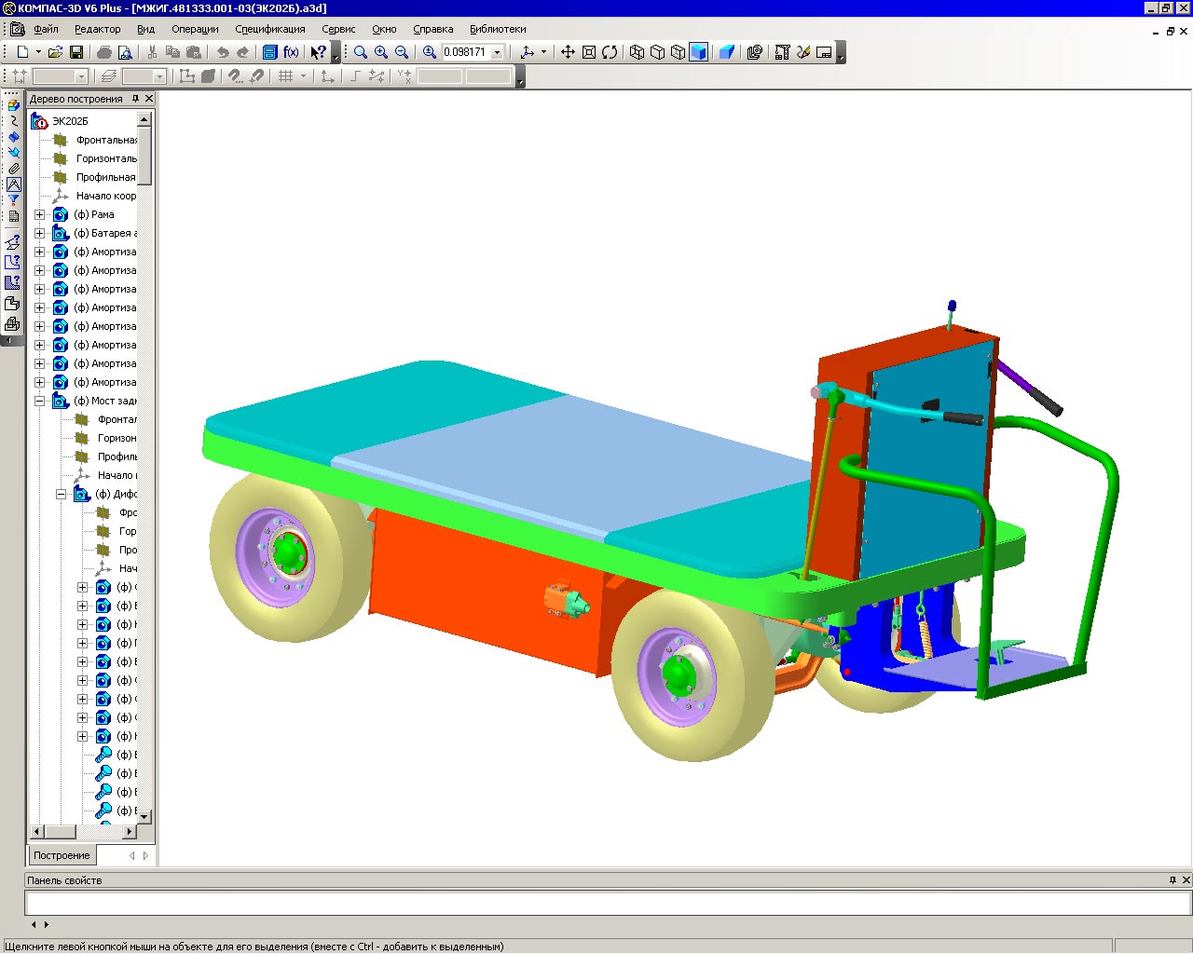Pin the Дерево построения panel
Image resolution: width=1193 pixels, height=954 pixels.
click(135, 99)
